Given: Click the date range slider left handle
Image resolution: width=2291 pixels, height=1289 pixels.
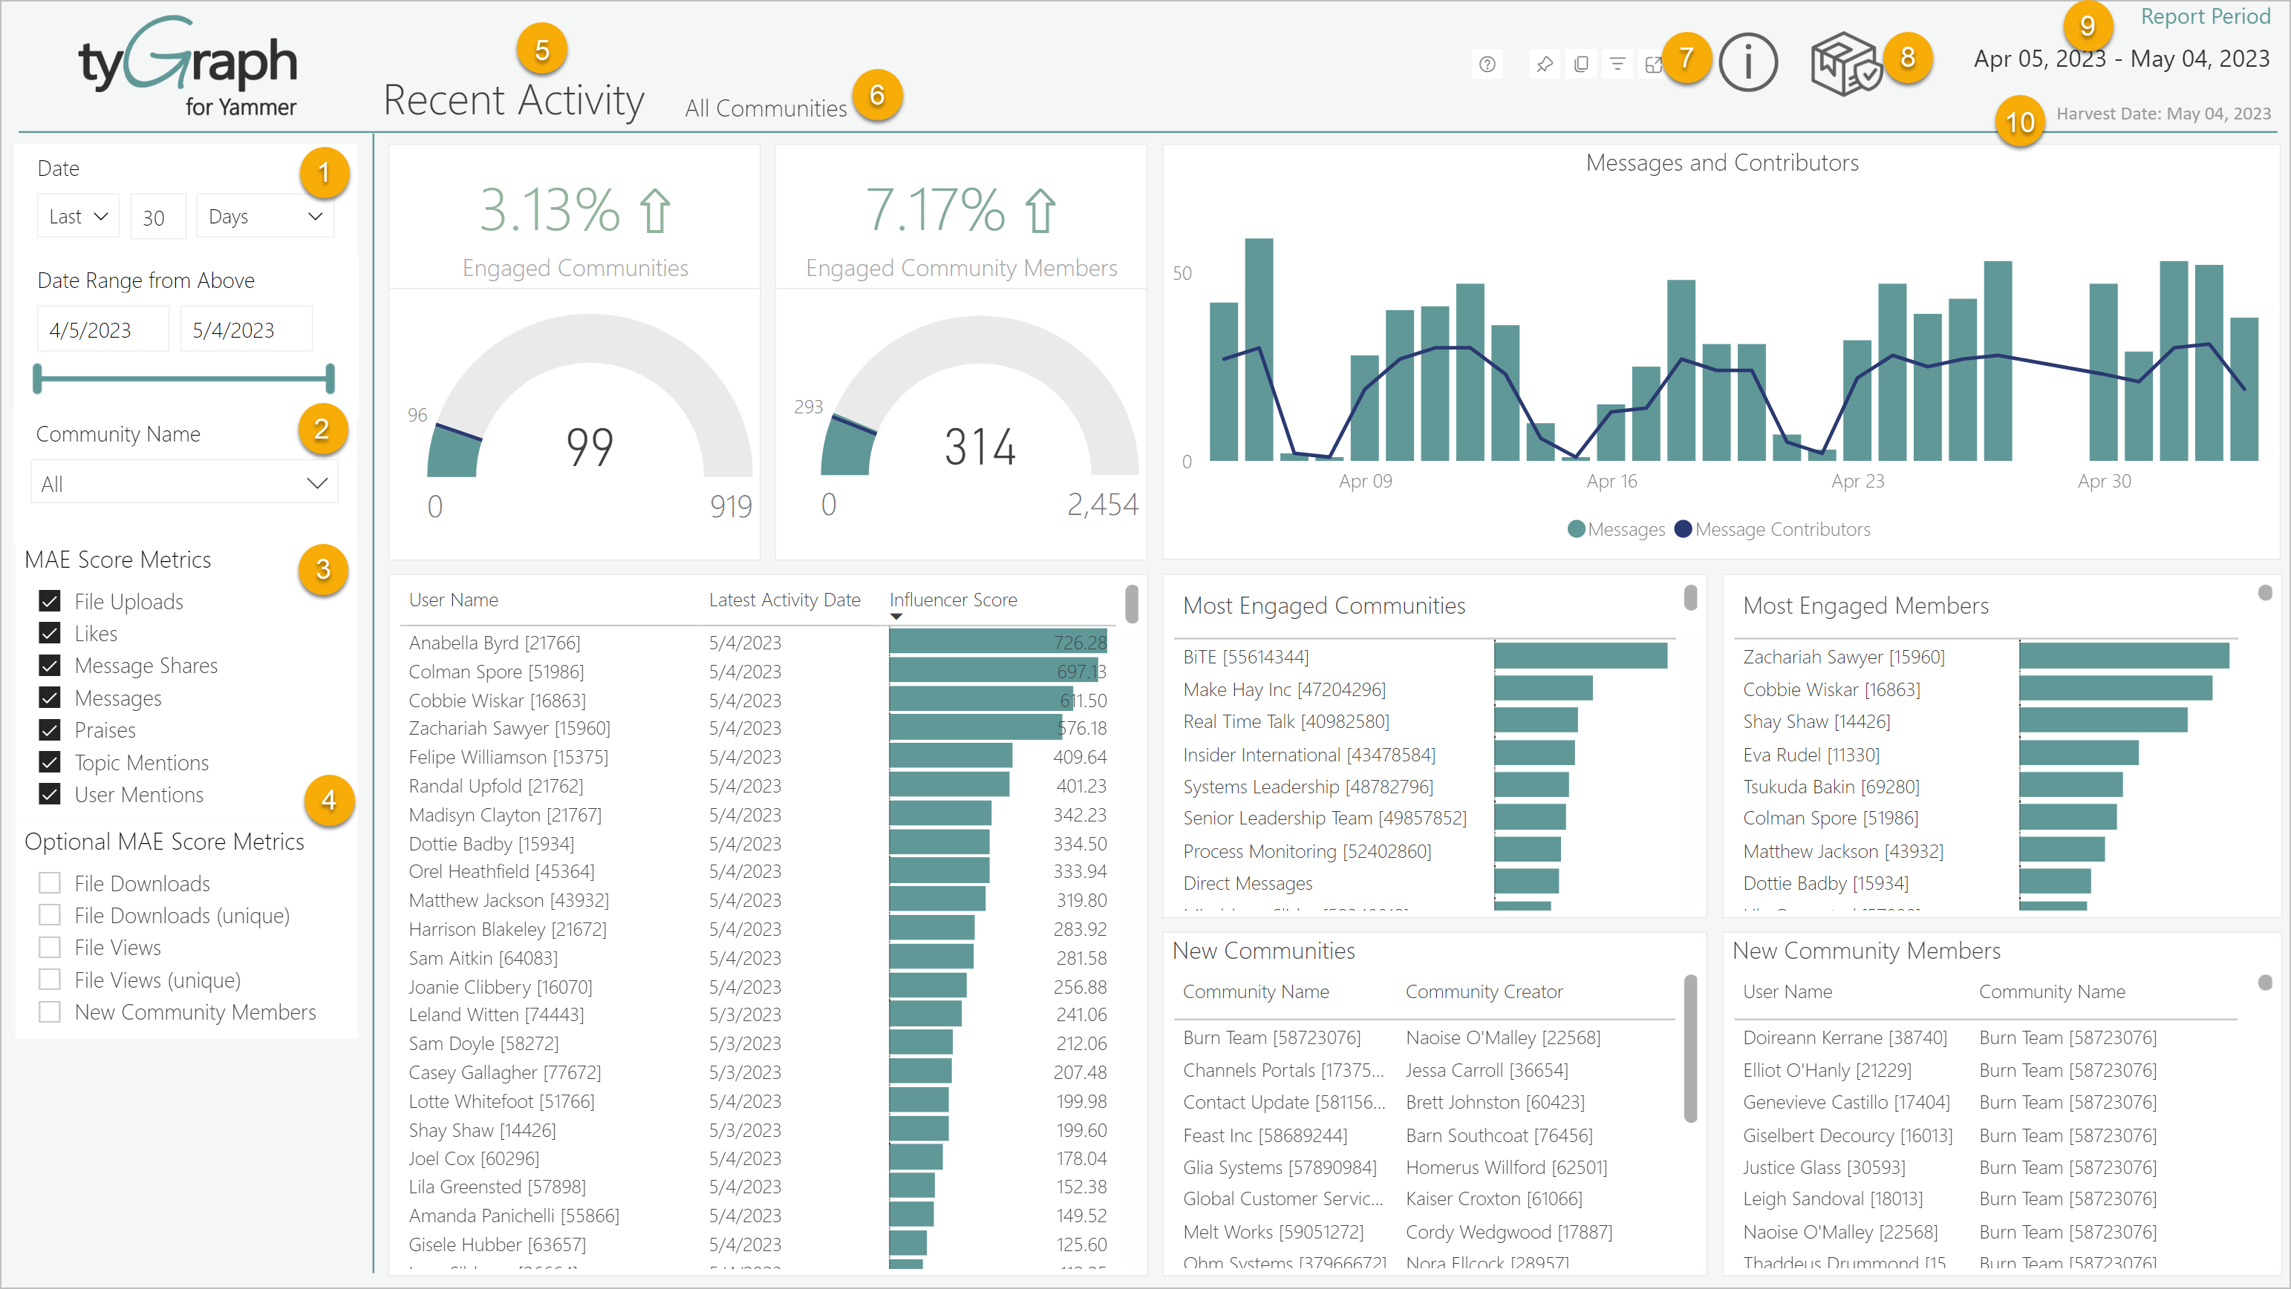Looking at the screenshot, I should click(x=37, y=378).
